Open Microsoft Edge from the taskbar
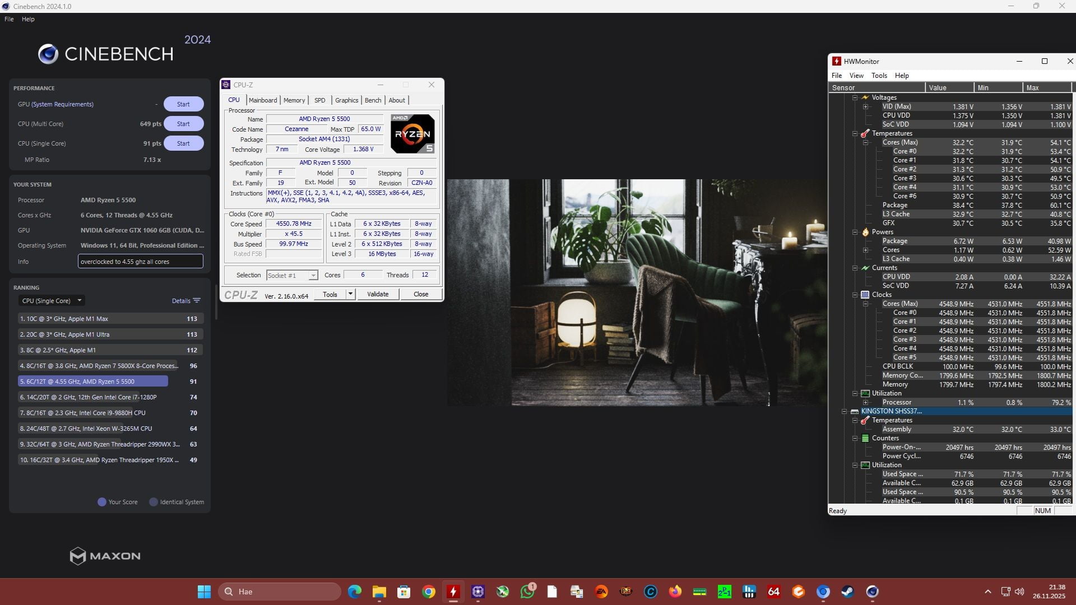This screenshot has width=1076, height=605. tap(355, 592)
